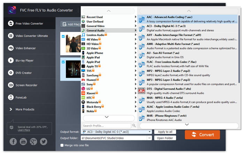This screenshot has height=154, width=244.
Task: Click the Motorola logo icon
Action: (83, 102)
